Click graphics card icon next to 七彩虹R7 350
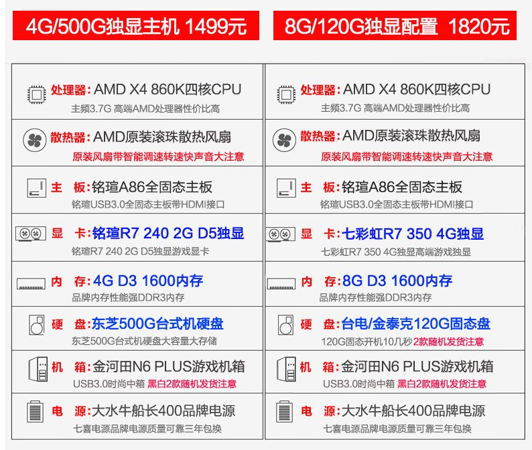Viewport: 532px width, 450px height. pyautogui.click(x=281, y=234)
